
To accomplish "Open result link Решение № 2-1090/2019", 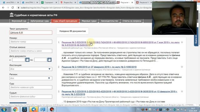I will click(x=99, y=67).
